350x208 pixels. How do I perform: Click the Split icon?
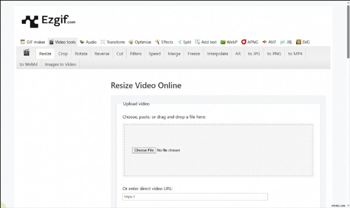[180, 42]
